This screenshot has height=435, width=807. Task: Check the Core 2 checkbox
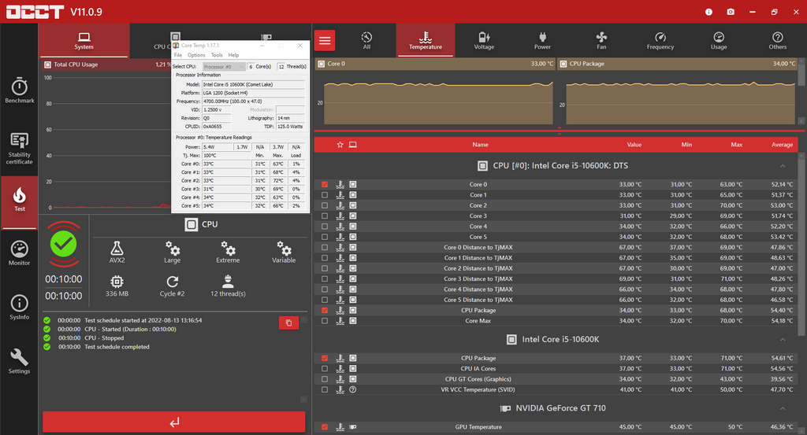325,205
